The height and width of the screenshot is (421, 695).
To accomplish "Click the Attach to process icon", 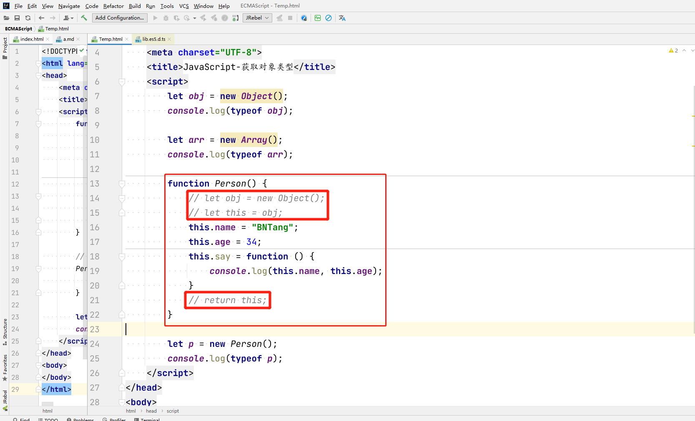I will pyautogui.click(x=236, y=18).
